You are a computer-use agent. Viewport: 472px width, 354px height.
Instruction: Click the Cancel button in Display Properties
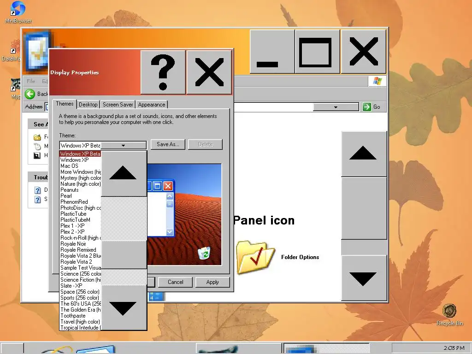175,282
